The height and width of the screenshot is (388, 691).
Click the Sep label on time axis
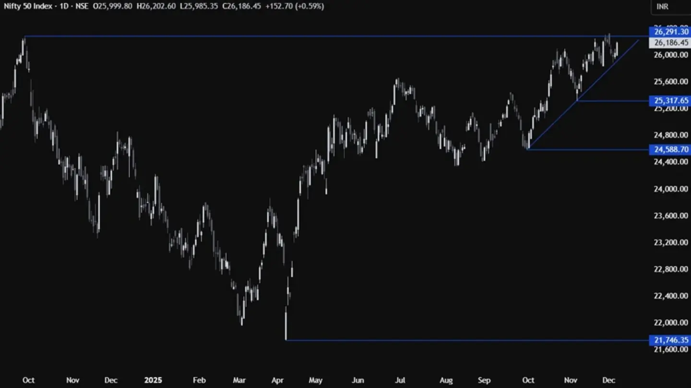click(x=484, y=380)
